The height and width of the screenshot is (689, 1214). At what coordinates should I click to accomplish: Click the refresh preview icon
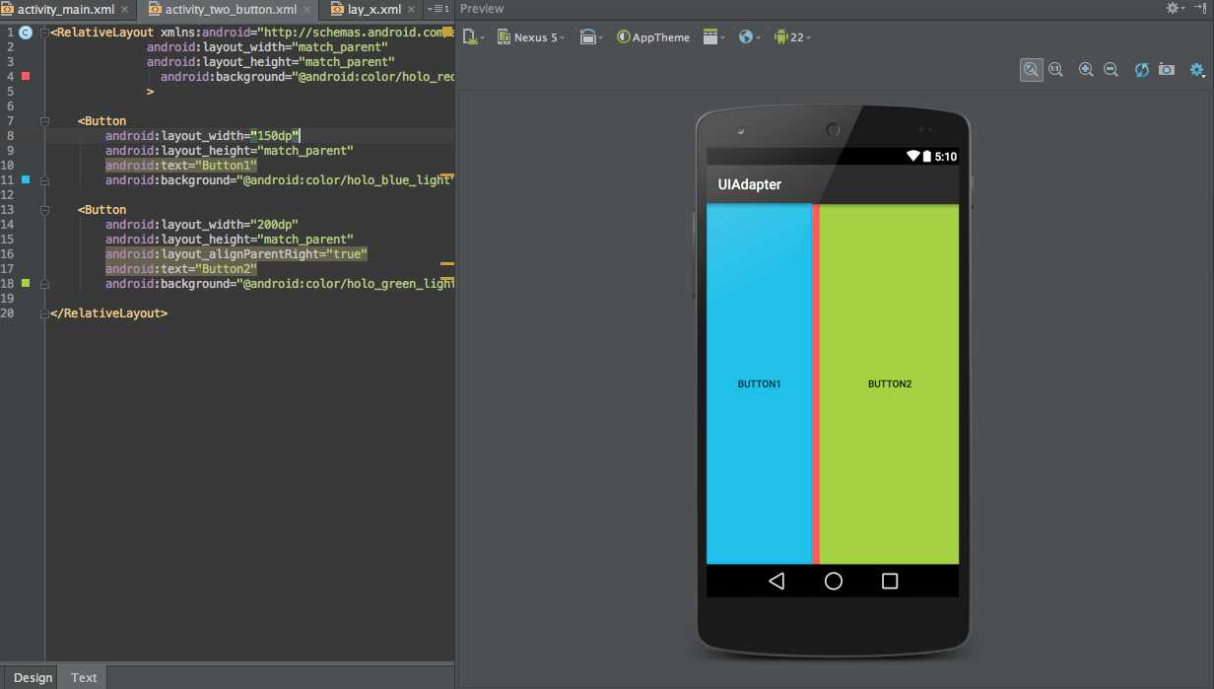[1142, 70]
